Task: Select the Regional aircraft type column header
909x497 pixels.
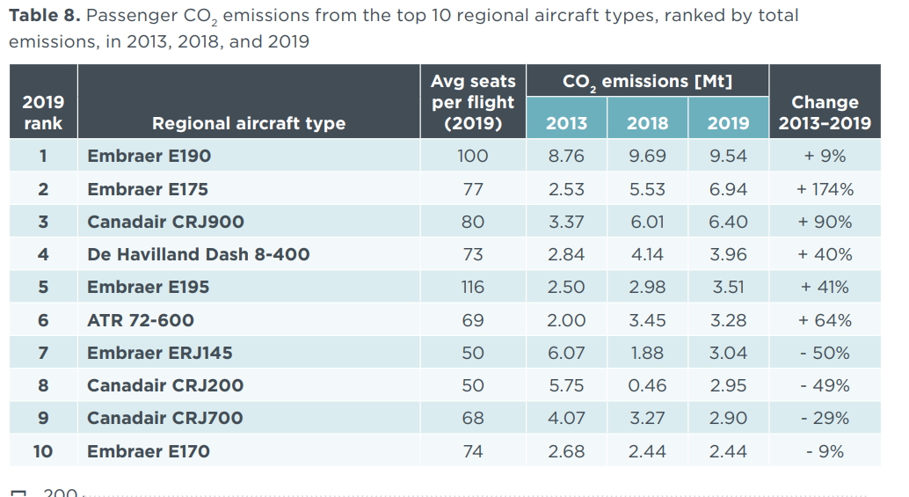Action: 249,123
